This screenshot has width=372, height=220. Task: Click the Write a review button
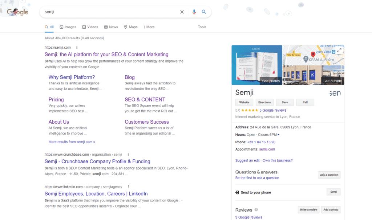click(x=308, y=209)
